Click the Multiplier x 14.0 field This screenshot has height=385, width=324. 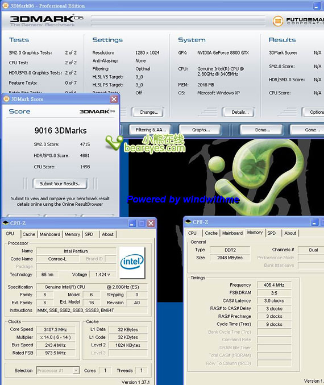(56, 337)
